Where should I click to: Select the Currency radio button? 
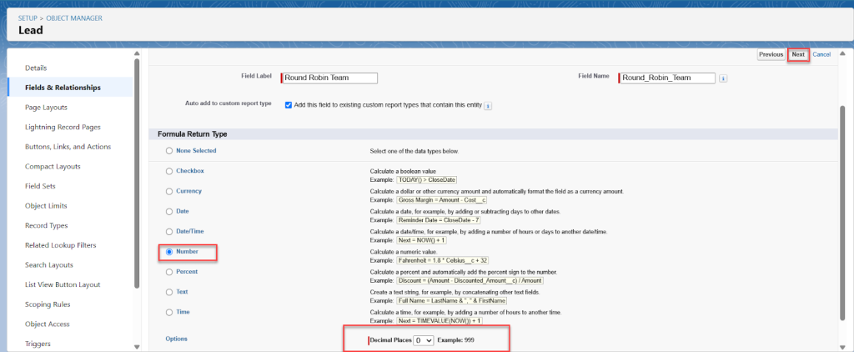[169, 191]
